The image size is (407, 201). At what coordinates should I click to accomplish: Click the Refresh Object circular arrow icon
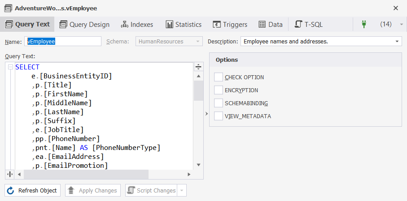[10, 191]
